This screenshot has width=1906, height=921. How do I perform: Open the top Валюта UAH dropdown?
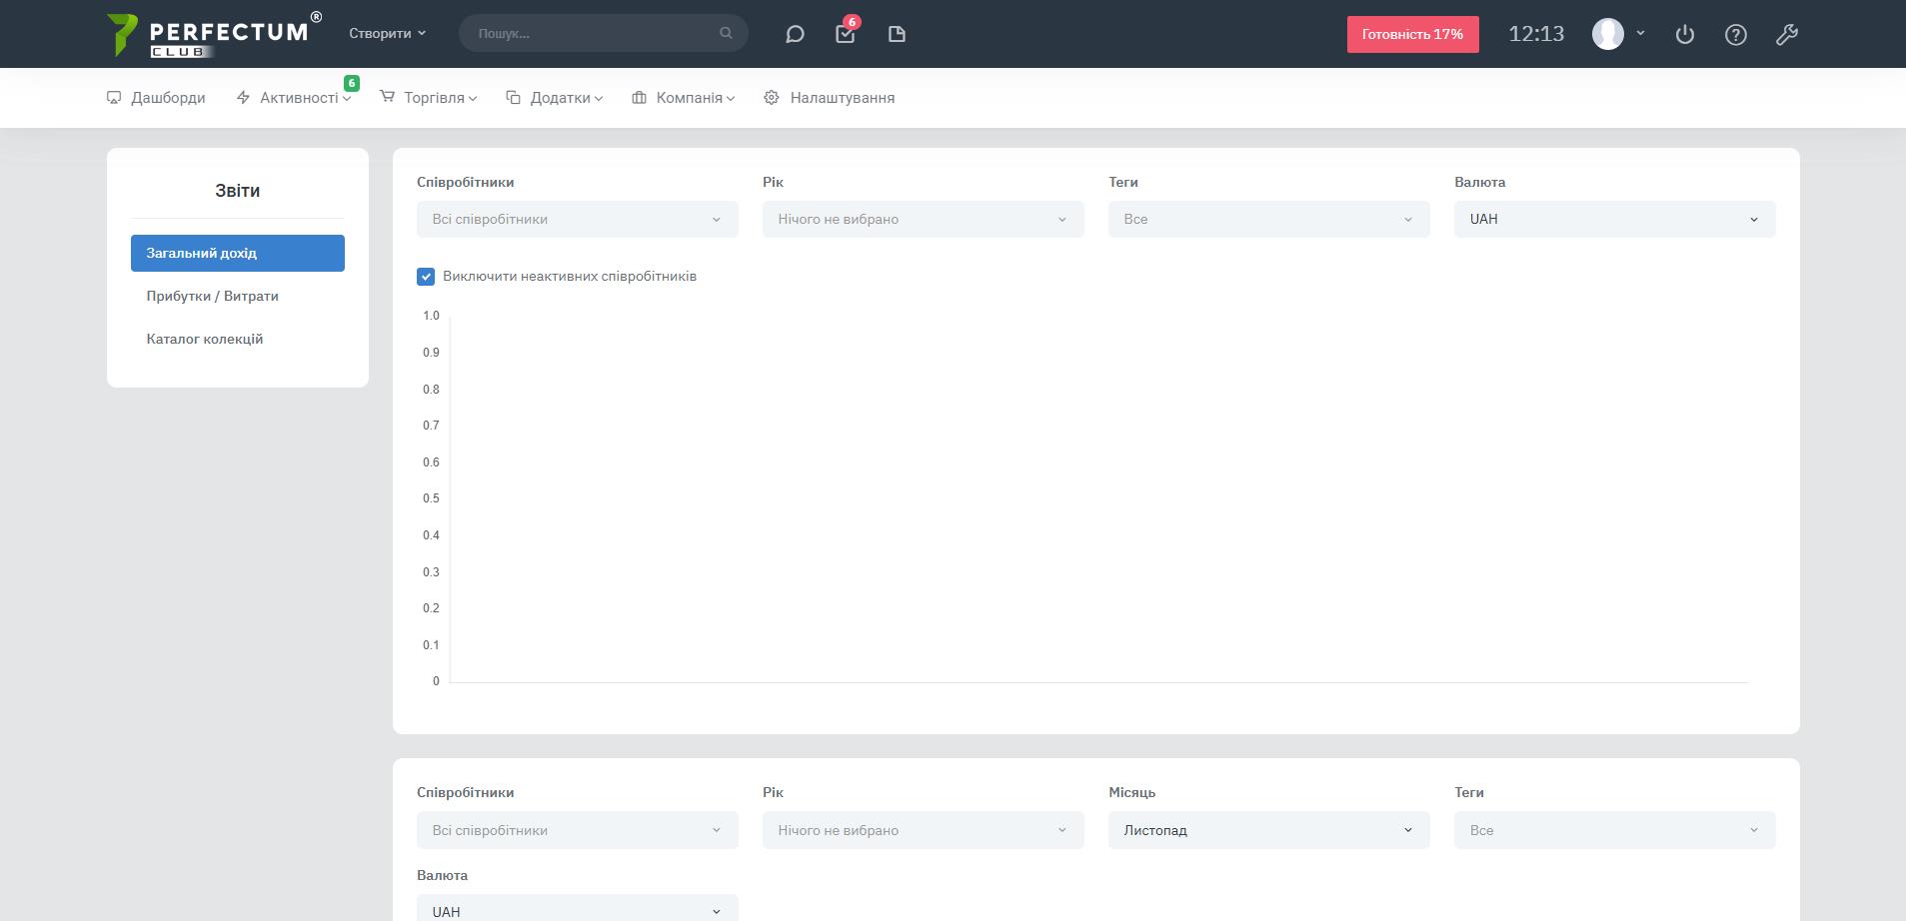(x=1614, y=220)
